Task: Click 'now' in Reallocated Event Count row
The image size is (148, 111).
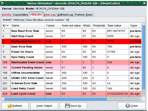Action: point(49,62)
